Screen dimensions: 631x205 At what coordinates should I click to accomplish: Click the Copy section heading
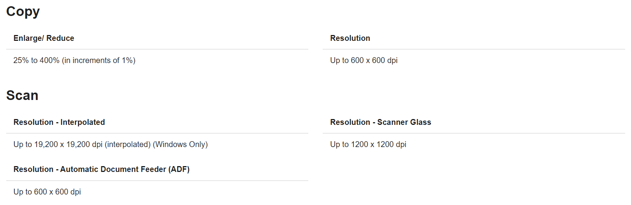[x=23, y=12]
